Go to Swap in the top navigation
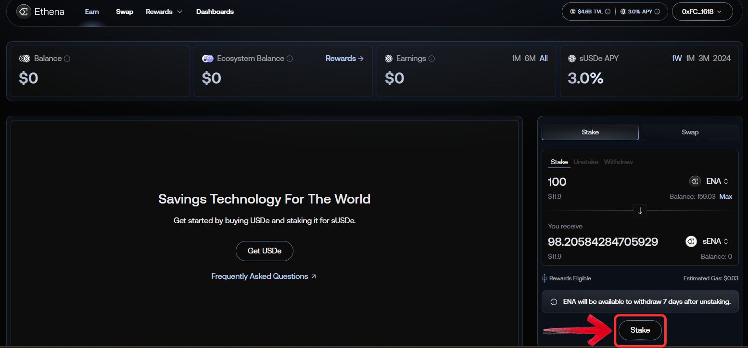 (x=125, y=12)
